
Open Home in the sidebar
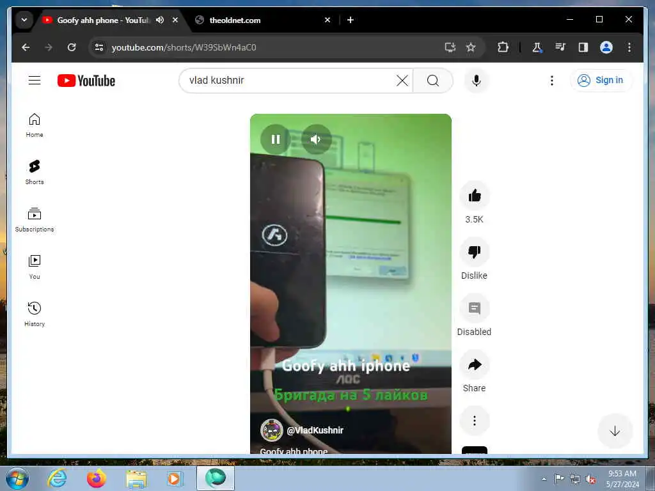tap(35, 125)
